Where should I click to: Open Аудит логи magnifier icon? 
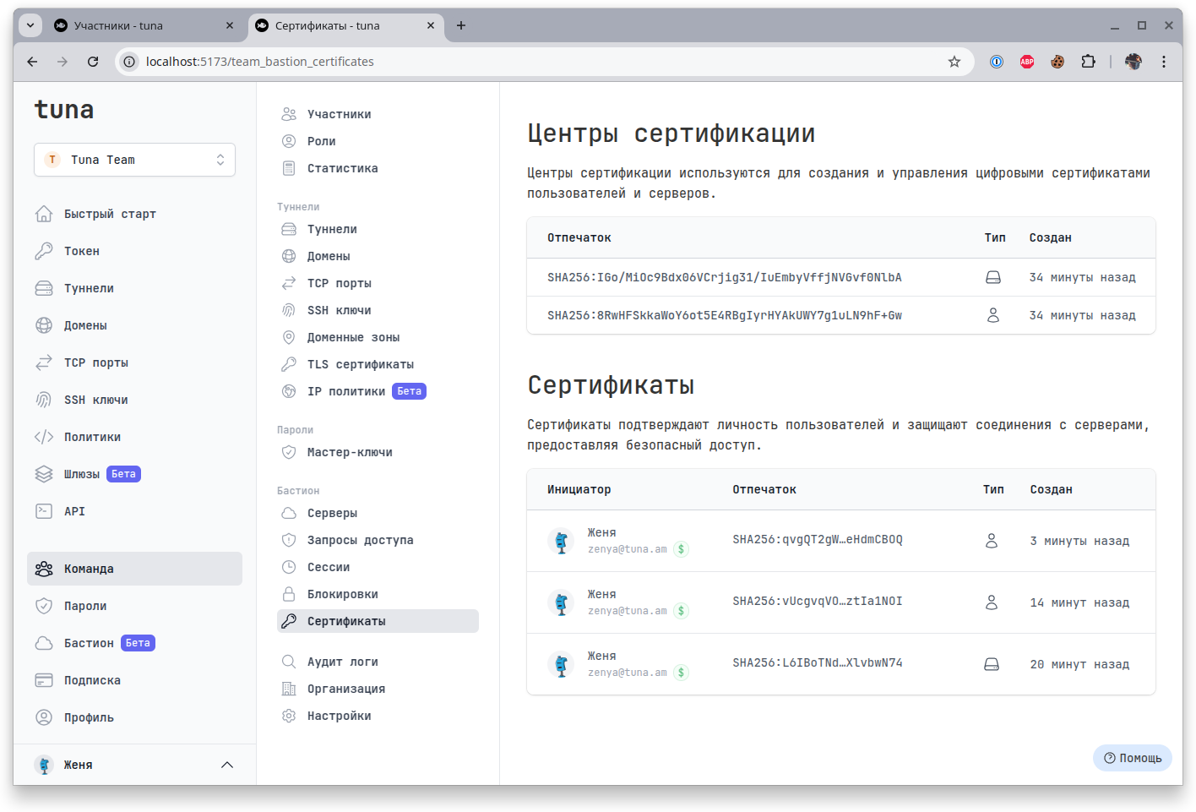click(x=288, y=662)
